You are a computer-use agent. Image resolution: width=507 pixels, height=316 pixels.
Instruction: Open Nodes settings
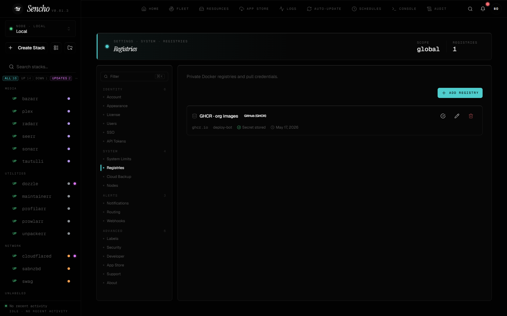[134, 185]
